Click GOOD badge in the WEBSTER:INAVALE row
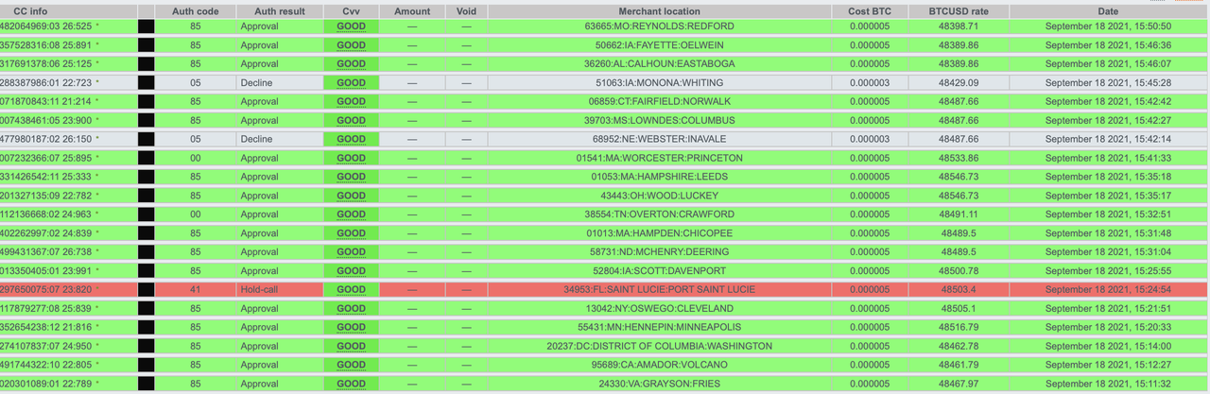Image resolution: width=1210 pixels, height=394 pixels. tap(351, 139)
